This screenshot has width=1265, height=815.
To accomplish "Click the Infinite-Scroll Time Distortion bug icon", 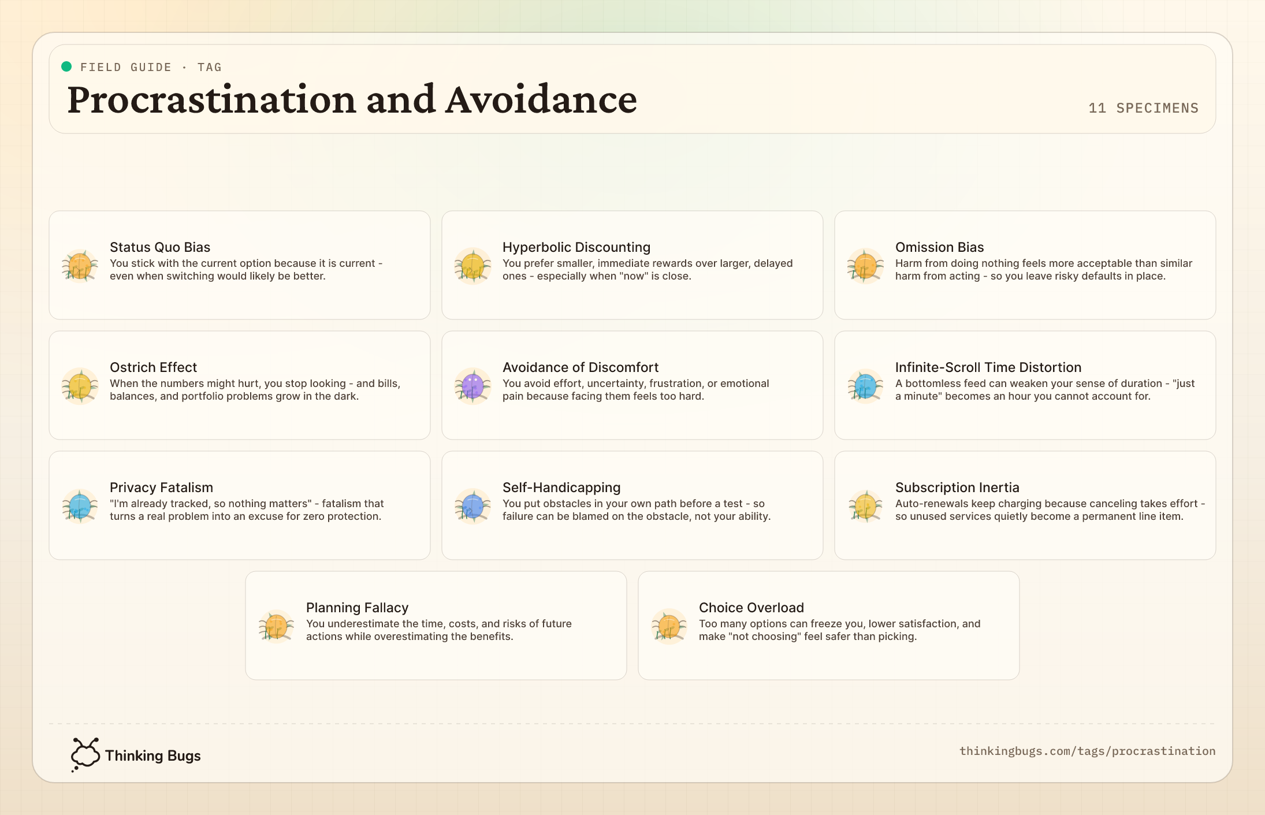I will tap(865, 386).
